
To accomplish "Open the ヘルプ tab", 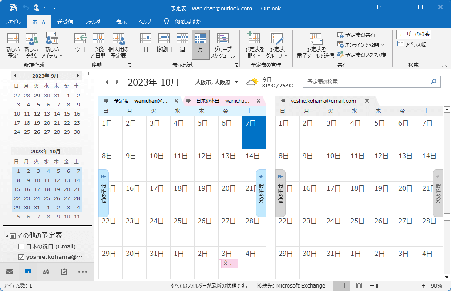I will [x=145, y=22].
